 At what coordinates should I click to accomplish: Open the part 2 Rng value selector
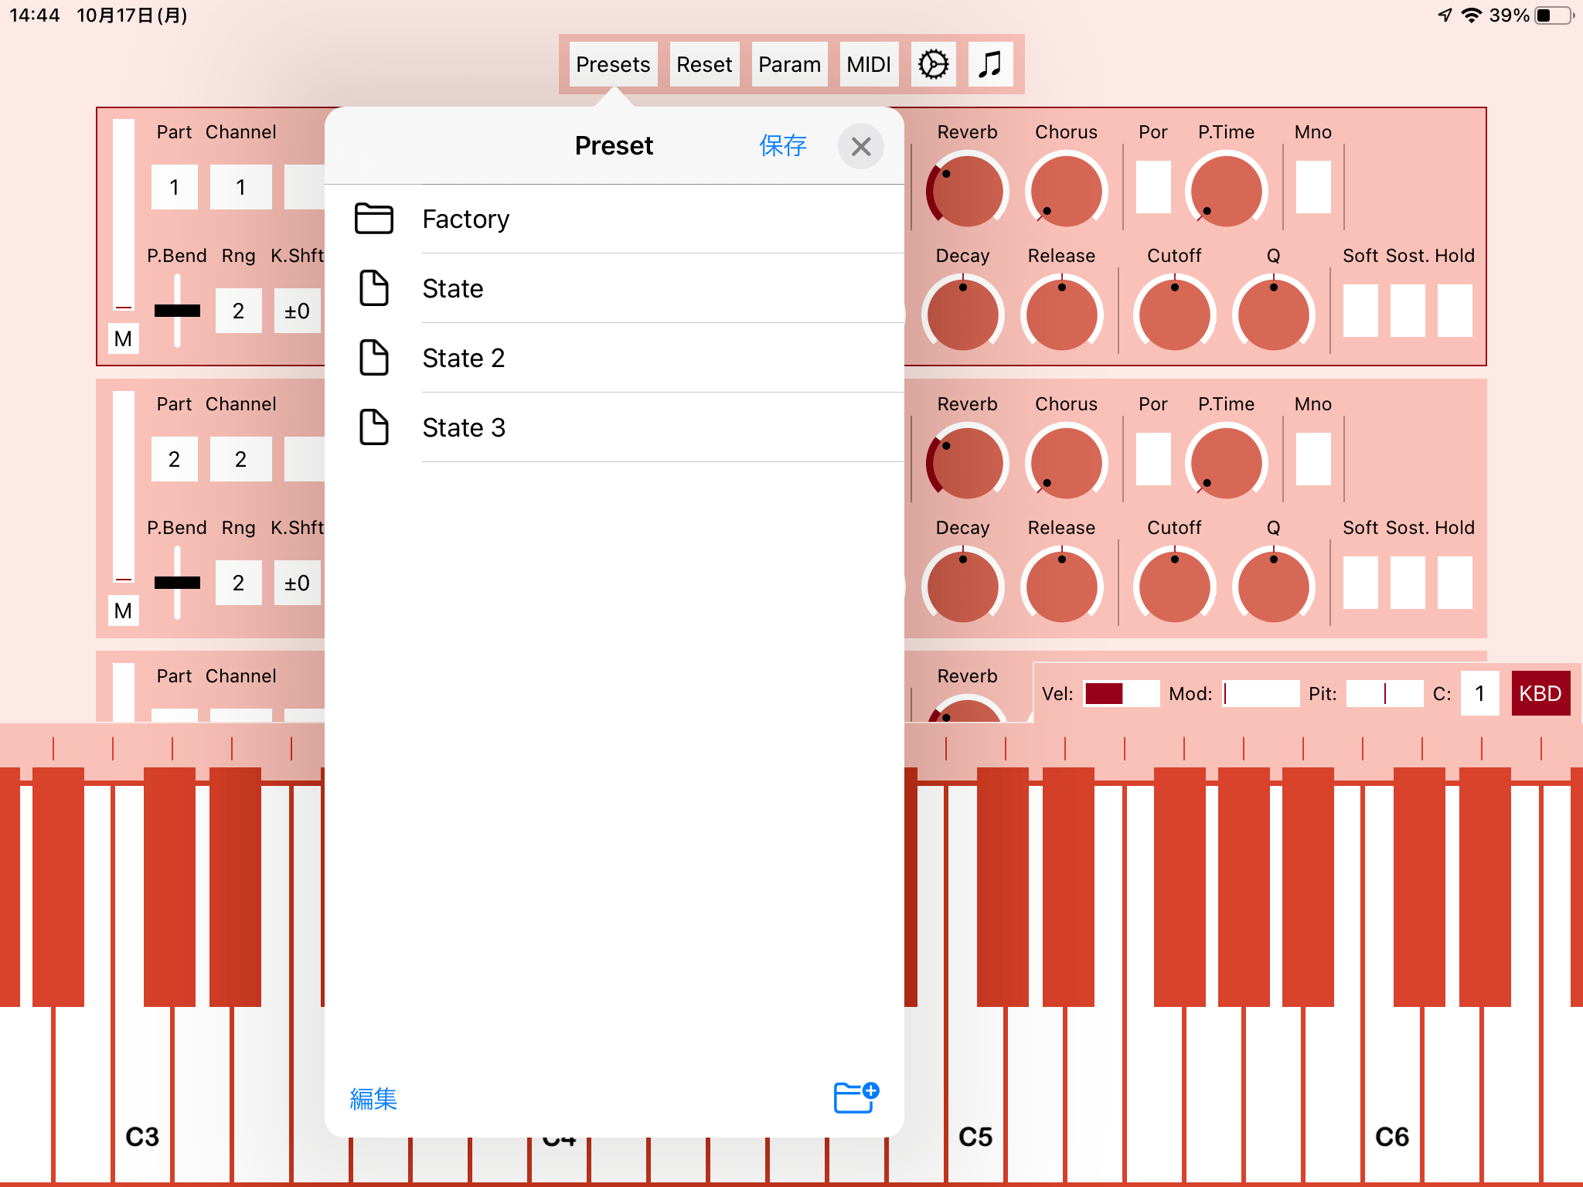(238, 583)
